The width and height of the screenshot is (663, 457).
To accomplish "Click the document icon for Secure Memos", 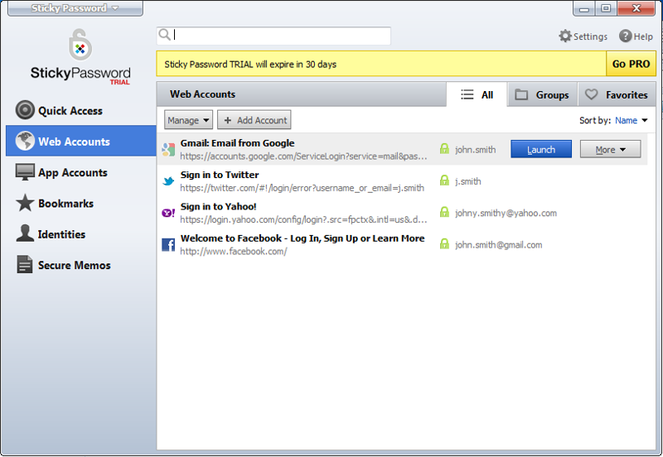I will [25, 264].
